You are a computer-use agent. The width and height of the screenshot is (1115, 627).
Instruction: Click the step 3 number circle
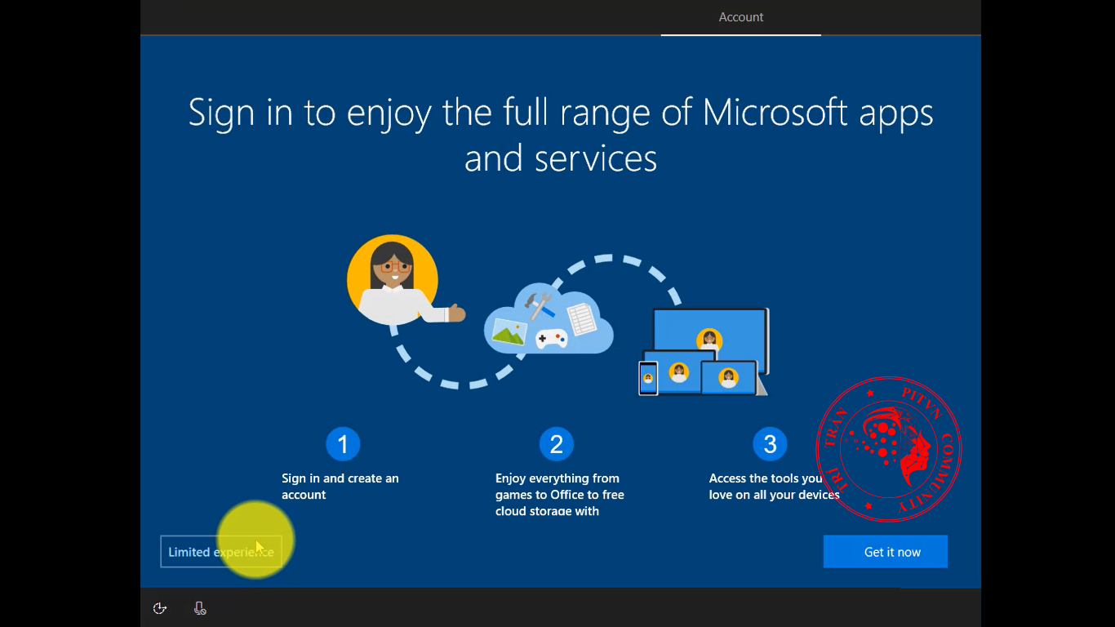click(770, 444)
